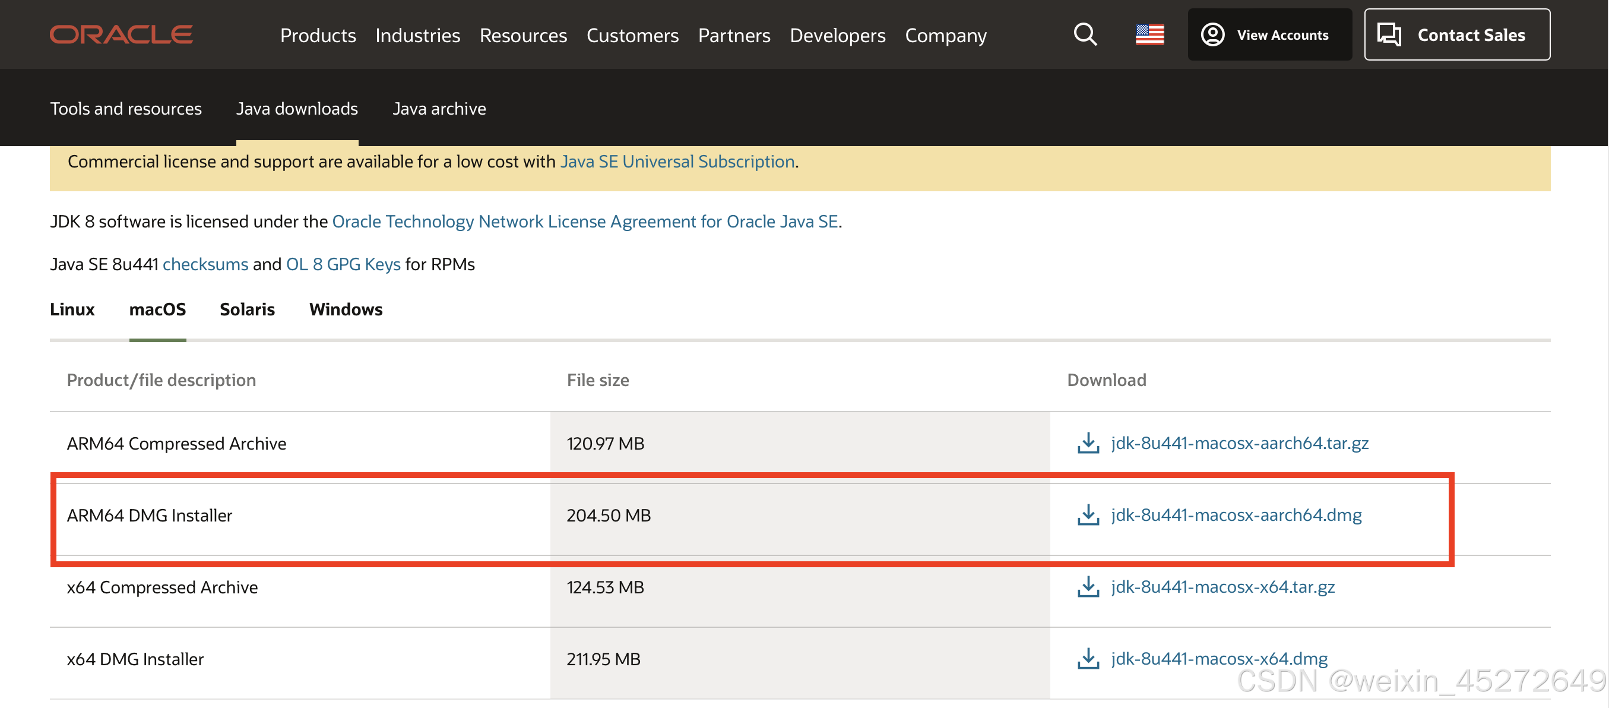Switch to the Linux tab
Viewport: 1609px width, 708px height.
point(72,309)
